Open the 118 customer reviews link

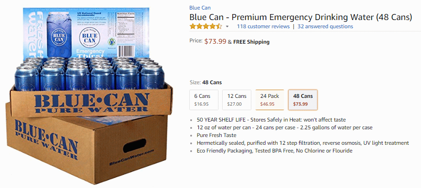pyautogui.click(x=263, y=26)
